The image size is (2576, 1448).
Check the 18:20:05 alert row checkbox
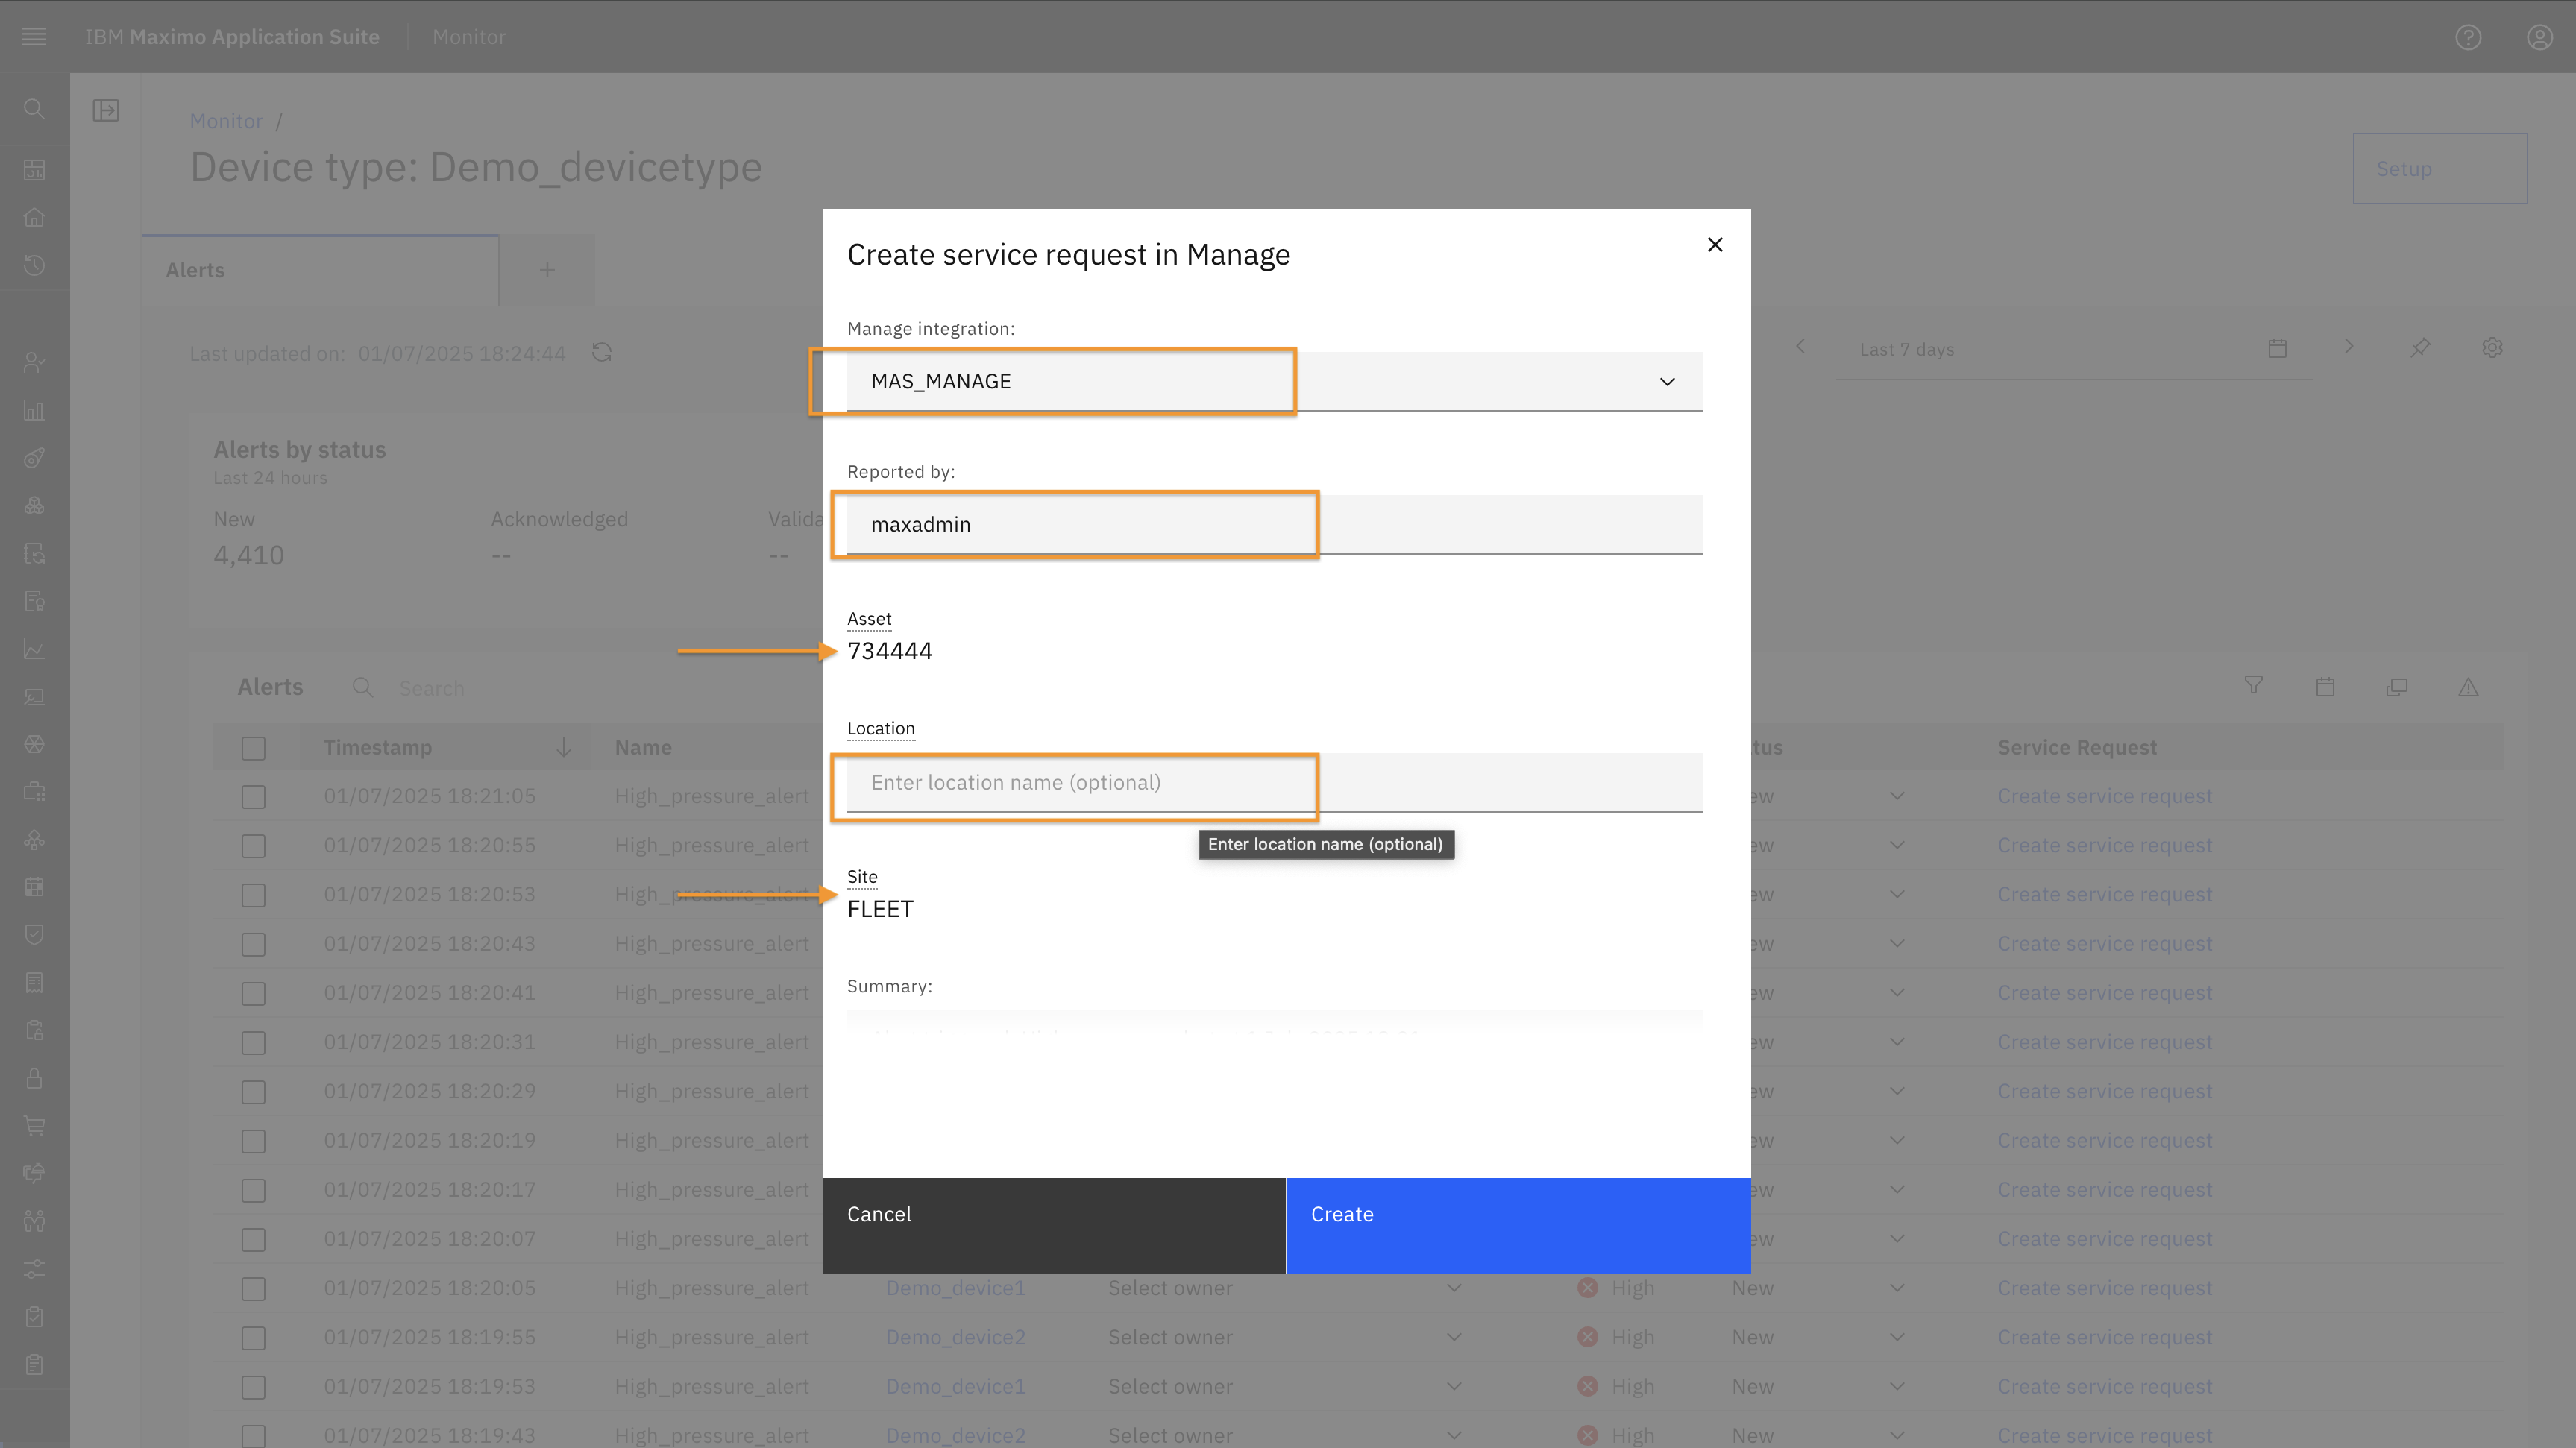click(x=253, y=1289)
